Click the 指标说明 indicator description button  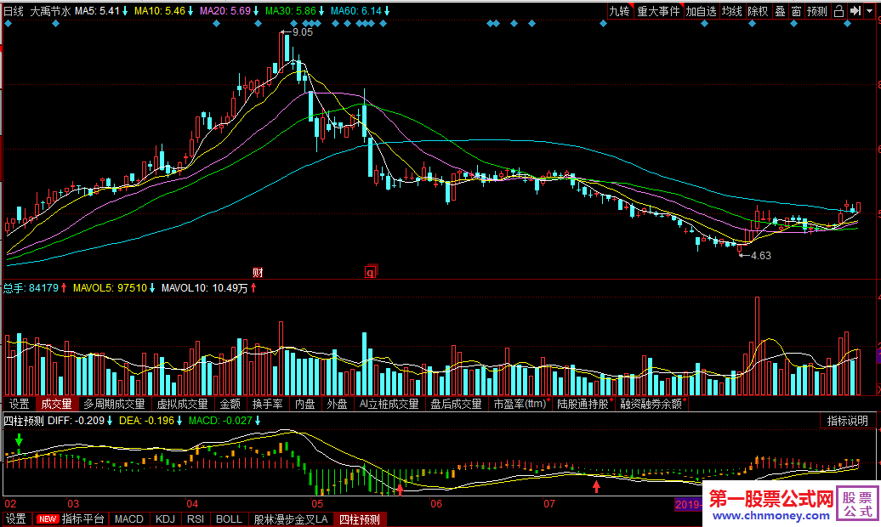(x=847, y=421)
